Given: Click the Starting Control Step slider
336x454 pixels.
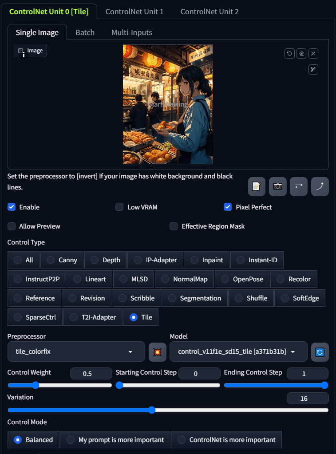Looking at the screenshot, I should pos(168,385).
